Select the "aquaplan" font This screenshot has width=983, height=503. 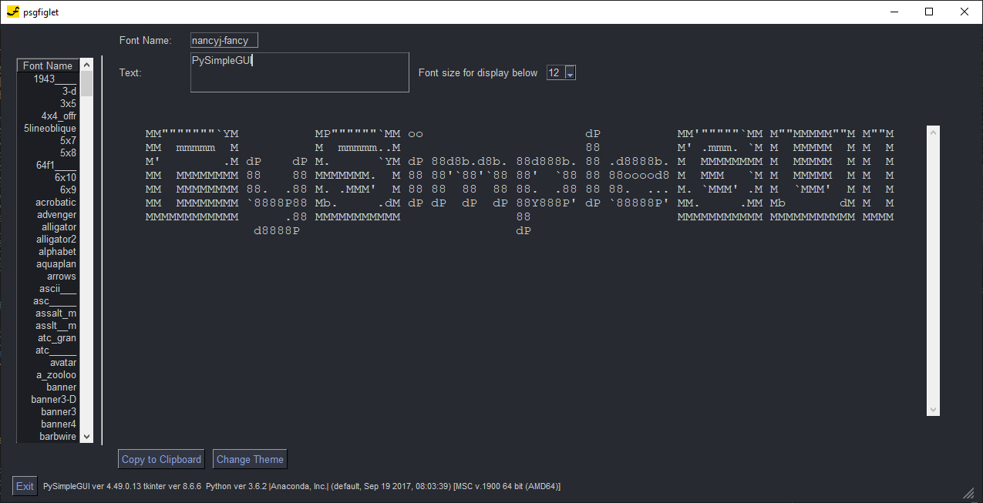(56, 263)
